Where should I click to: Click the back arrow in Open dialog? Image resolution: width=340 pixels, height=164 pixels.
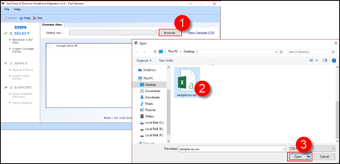coord(136,52)
